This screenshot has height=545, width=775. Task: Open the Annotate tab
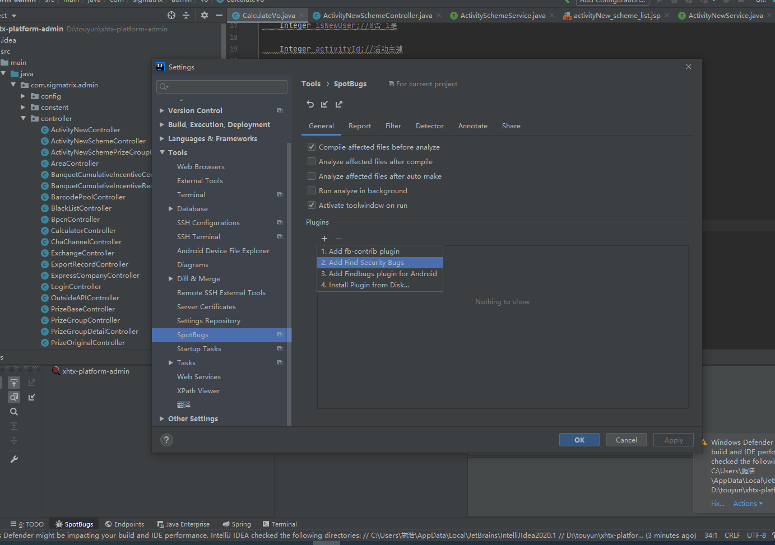473,126
